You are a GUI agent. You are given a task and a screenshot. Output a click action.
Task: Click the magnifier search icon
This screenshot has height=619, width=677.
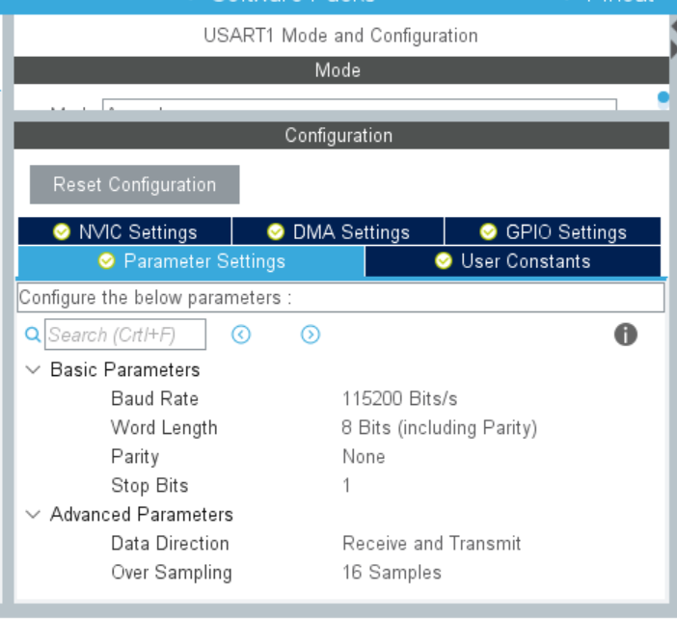(x=32, y=336)
